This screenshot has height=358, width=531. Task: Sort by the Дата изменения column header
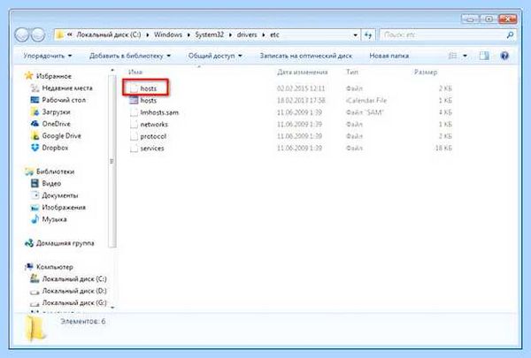[x=302, y=72]
